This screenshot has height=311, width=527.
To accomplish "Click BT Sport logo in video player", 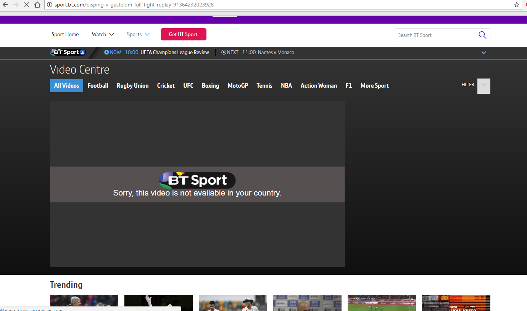I will (197, 180).
